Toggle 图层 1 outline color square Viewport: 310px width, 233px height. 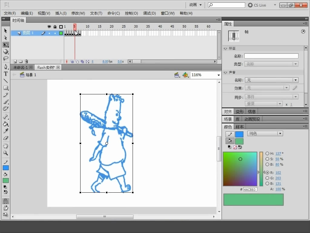61,33
